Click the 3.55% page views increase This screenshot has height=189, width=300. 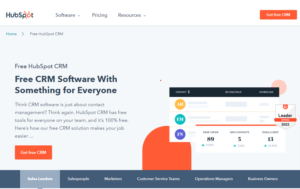(208, 145)
